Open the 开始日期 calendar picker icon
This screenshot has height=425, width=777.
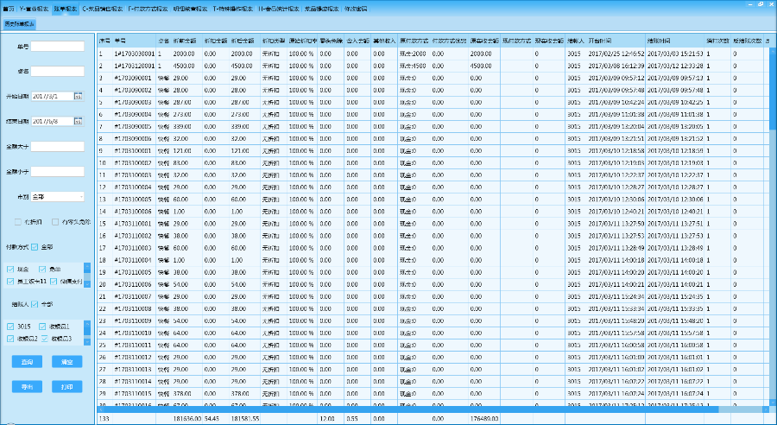coord(78,96)
